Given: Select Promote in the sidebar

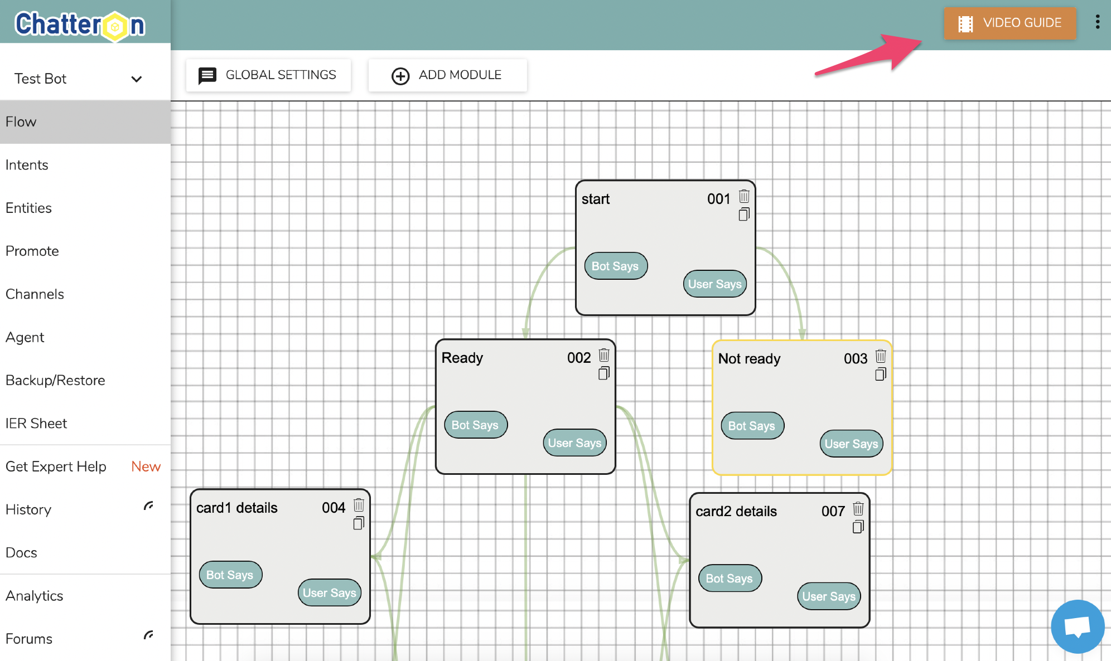Looking at the screenshot, I should click(85, 251).
